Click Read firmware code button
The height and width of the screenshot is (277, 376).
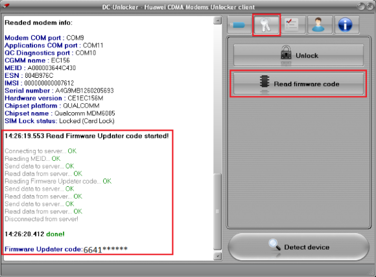click(x=298, y=84)
